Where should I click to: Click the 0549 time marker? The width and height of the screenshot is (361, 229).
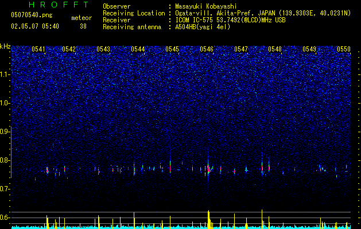309,49
